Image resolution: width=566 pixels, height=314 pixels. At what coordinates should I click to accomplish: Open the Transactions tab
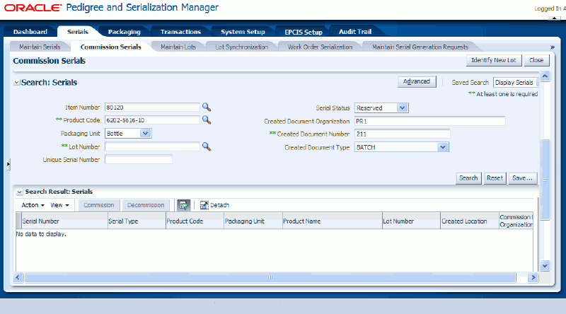(180, 32)
